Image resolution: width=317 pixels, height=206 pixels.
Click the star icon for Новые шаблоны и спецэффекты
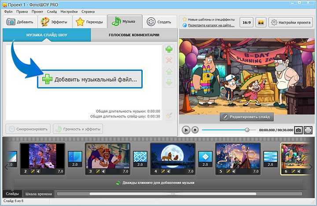pos(184,19)
